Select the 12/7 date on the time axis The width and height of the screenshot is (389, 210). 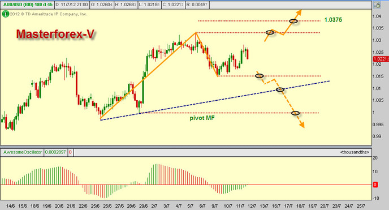(252, 206)
